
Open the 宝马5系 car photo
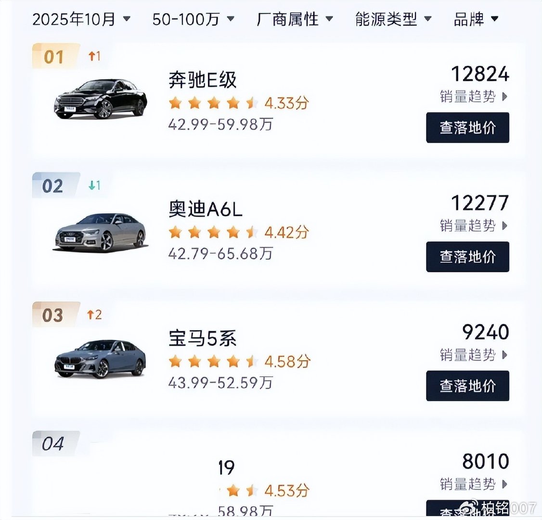pyautogui.click(x=101, y=359)
